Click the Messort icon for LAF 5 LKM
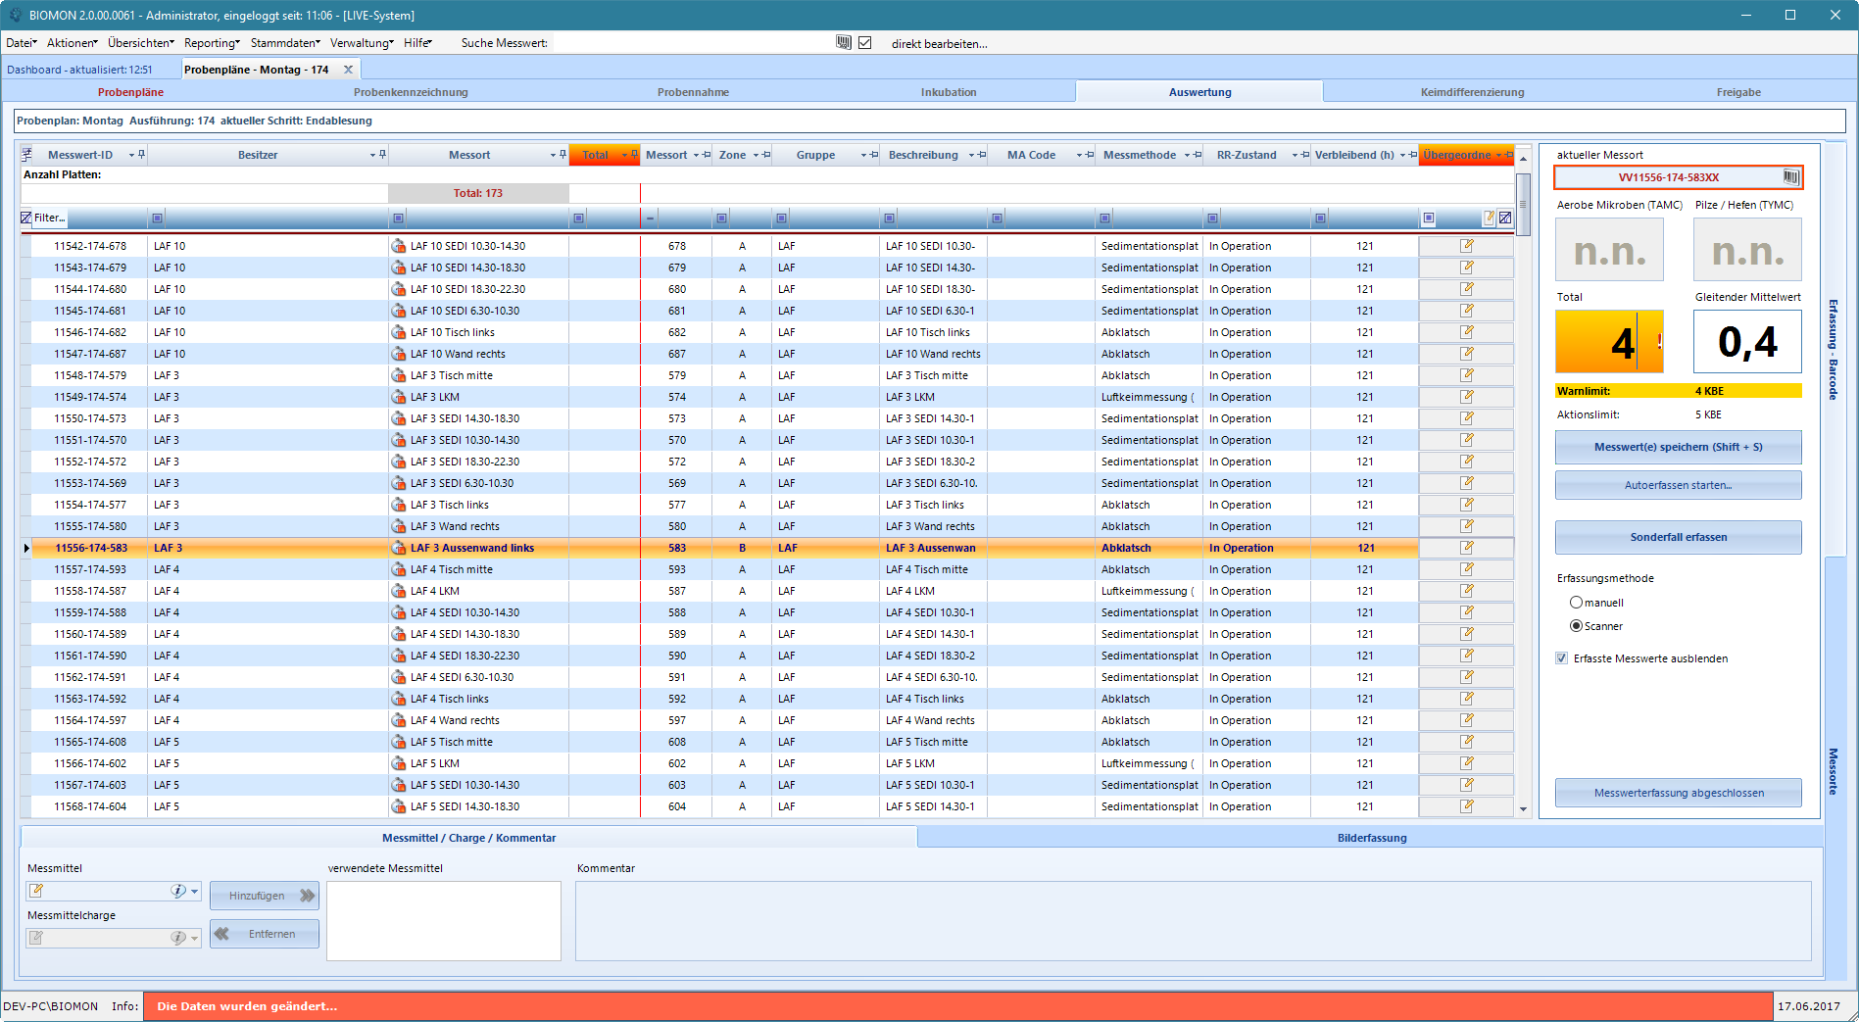This screenshot has height=1022, width=1859. (x=398, y=763)
